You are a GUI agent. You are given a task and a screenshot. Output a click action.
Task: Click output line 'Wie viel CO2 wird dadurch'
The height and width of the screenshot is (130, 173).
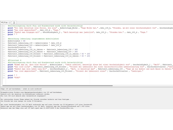[x=23, y=96]
